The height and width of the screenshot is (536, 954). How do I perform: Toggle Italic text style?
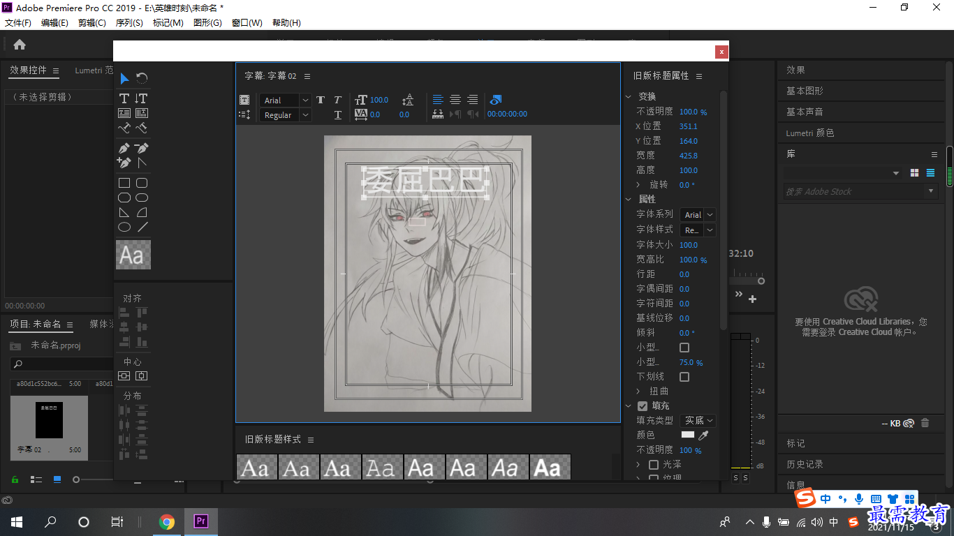coord(337,100)
